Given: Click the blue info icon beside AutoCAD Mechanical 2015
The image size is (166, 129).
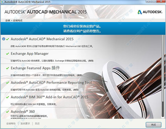Looking at the screenshot, I should (3, 39).
